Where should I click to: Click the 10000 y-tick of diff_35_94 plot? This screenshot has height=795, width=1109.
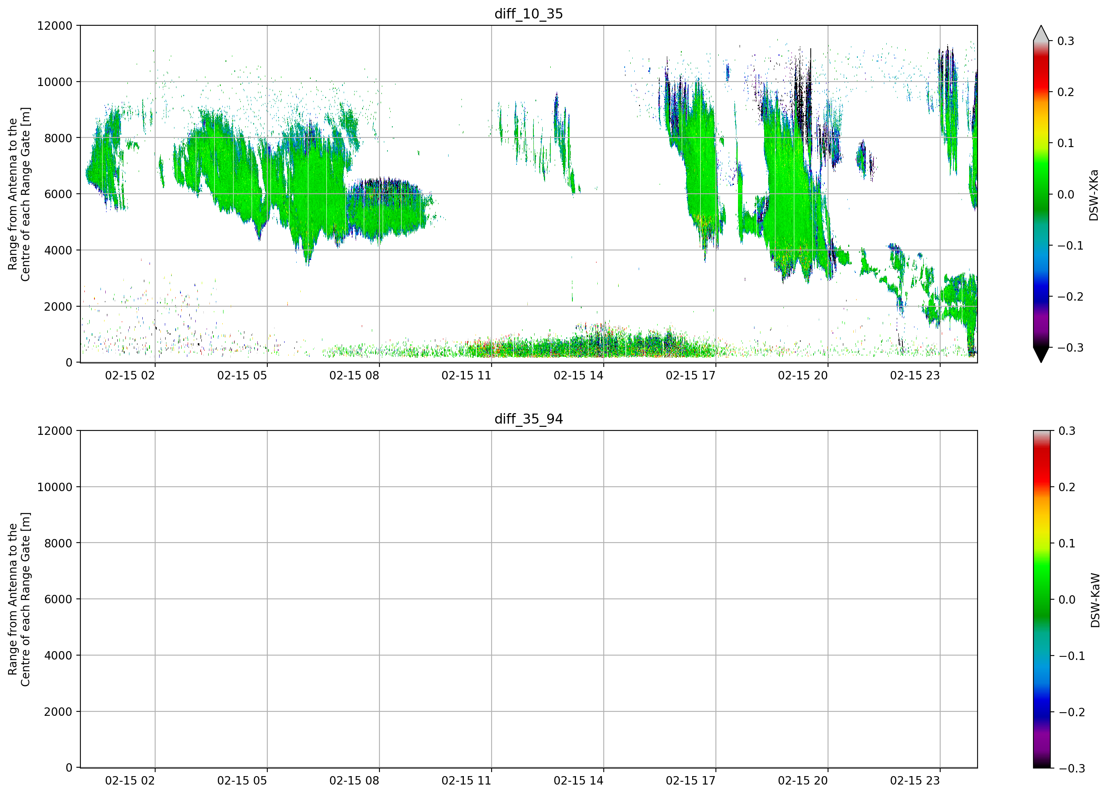[55, 488]
